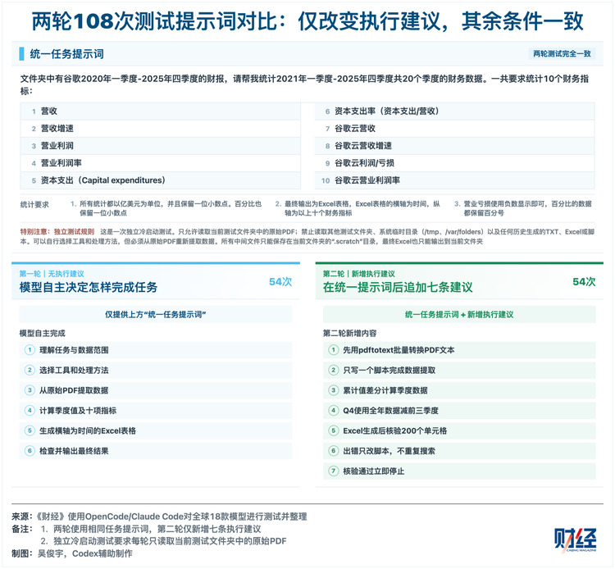Click suggestion 只写一个脚本完成数据提取

tap(459, 371)
